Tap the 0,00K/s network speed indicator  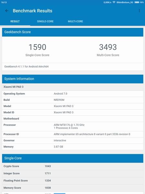(x=107, y=2)
